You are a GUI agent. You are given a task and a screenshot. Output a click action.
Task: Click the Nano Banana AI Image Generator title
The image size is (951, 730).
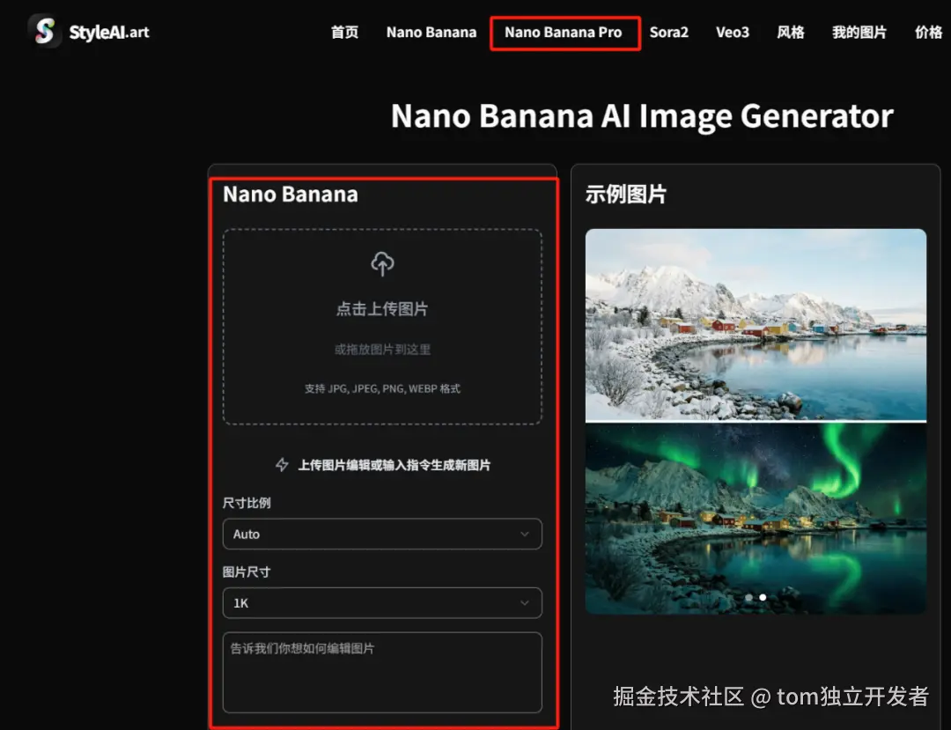(642, 116)
